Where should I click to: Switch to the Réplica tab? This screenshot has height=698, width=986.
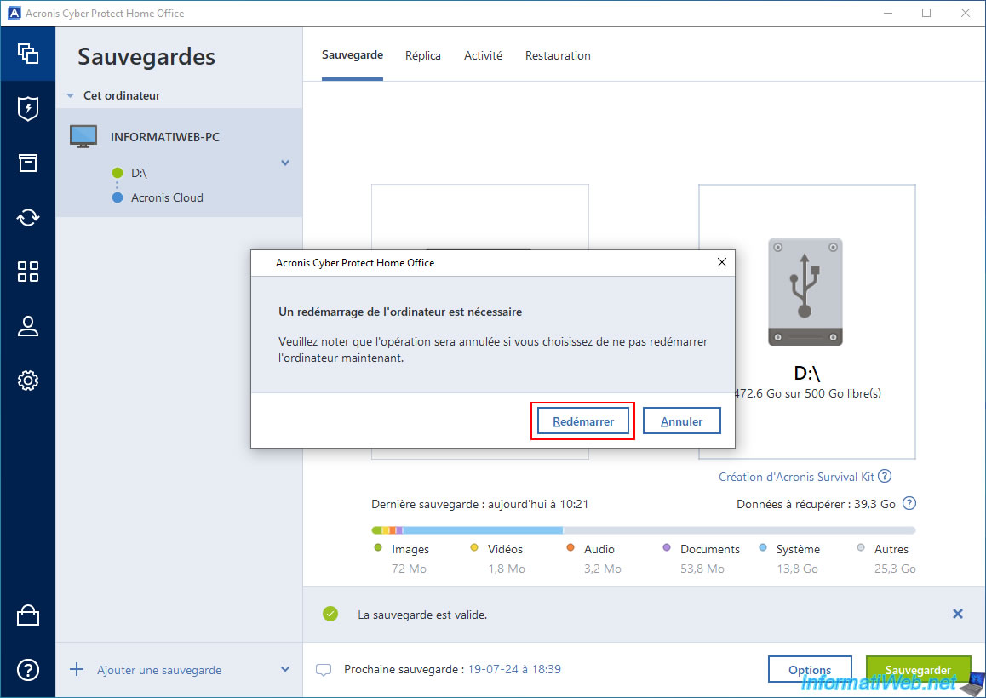tap(422, 55)
